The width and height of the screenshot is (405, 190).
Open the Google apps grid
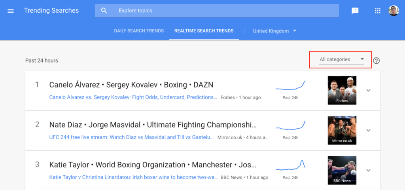[378, 11]
